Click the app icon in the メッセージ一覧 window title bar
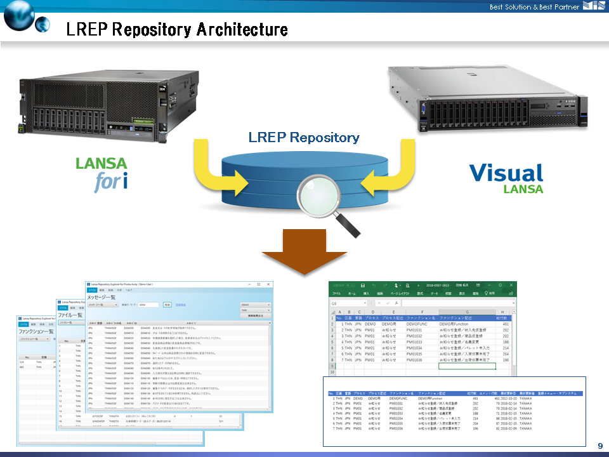This screenshot has width=609, height=457. click(89, 284)
